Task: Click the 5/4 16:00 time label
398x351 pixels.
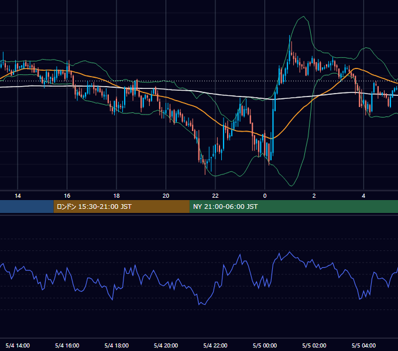Action: click(x=67, y=345)
